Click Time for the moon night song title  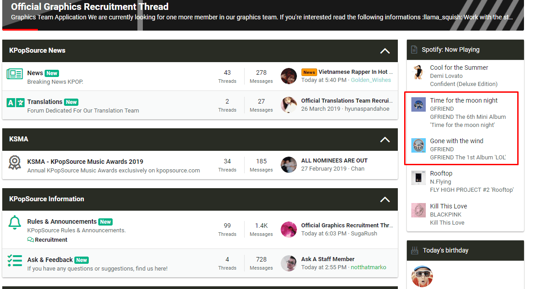click(464, 100)
